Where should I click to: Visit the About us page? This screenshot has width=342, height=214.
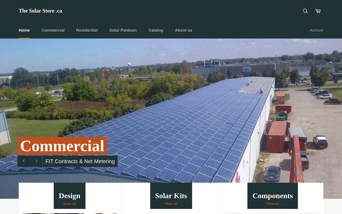point(184,30)
